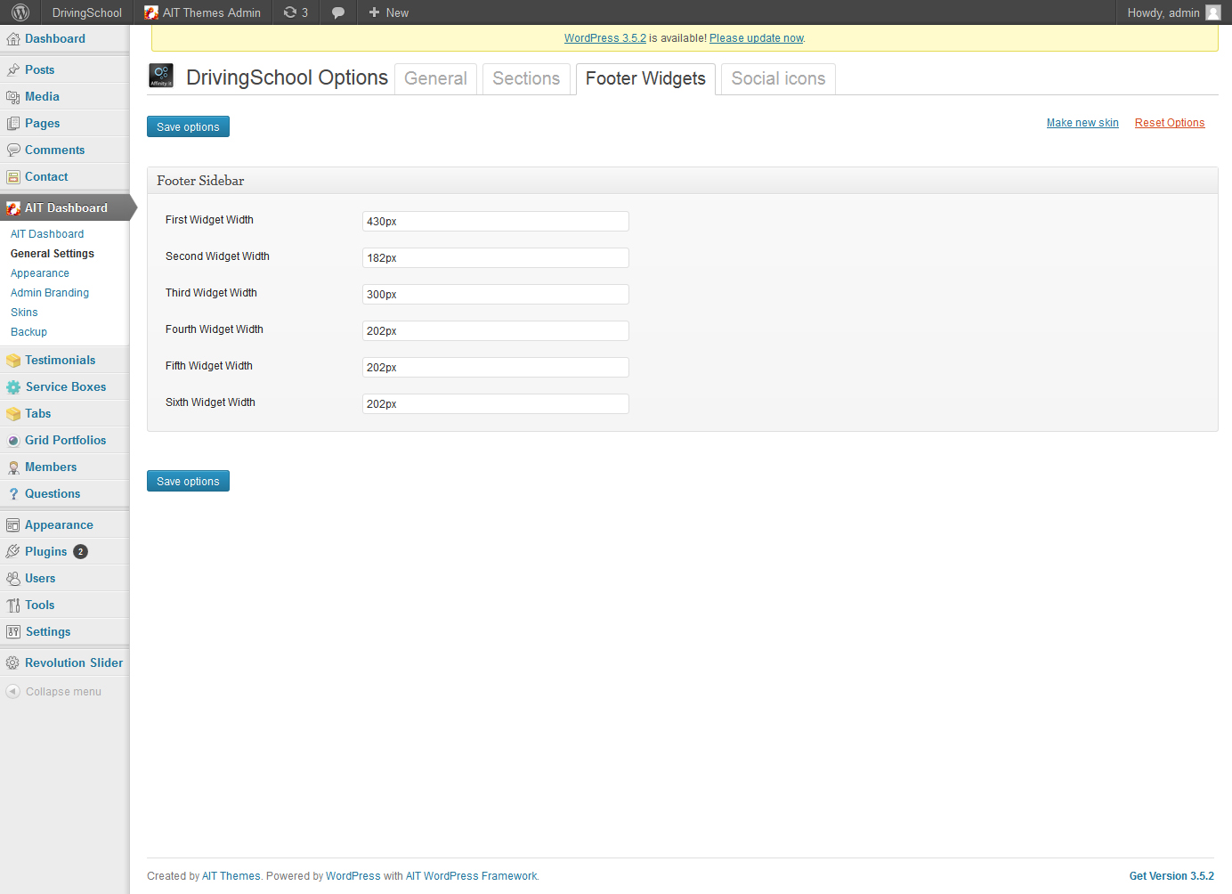This screenshot has height=894, width=1232.
Task: Click the Revolution Slider gear icon
Action: click(13, 663)
